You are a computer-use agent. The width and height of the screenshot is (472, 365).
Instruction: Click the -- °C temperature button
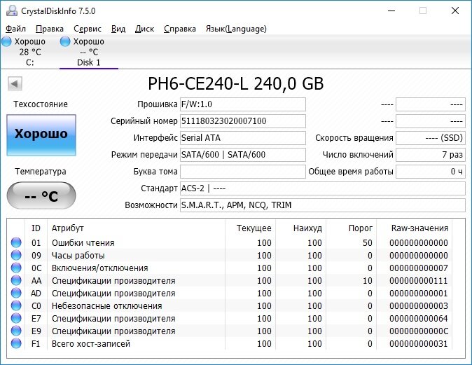(41, 195)
